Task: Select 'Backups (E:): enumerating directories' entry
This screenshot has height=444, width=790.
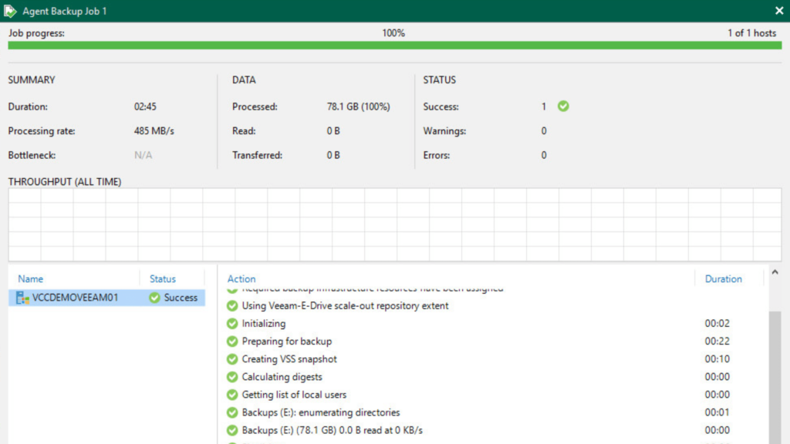Action: pyautogui.click(x=320, y=412)
